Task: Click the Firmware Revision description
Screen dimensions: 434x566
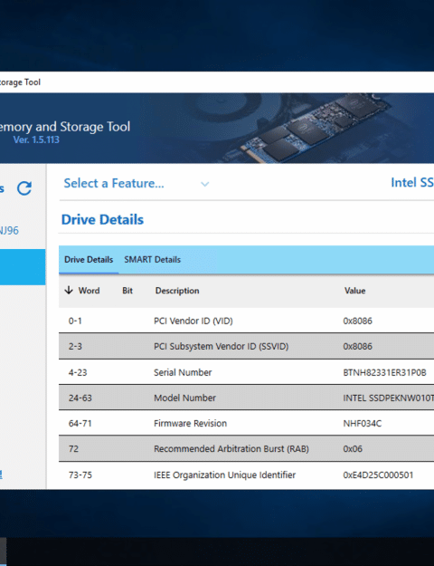Action: 190,424
